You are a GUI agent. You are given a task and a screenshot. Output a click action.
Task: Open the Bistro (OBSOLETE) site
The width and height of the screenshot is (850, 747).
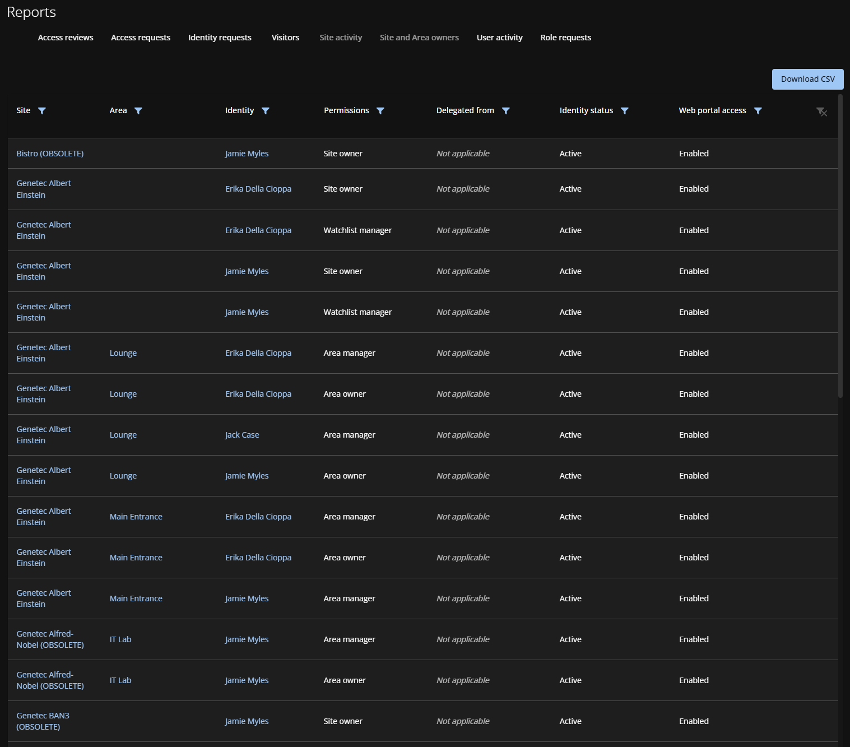click(50, 153)
